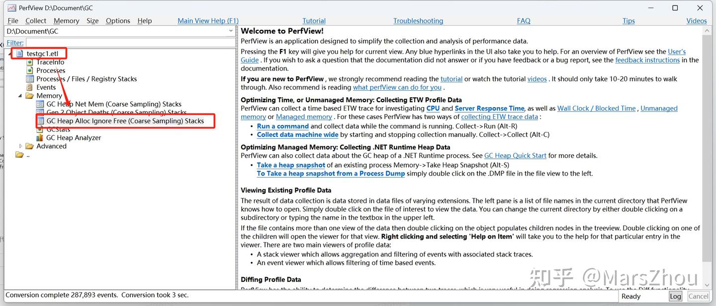The image size is (716, 306).
Task: Open the Options menu
Action: pos(118,20)
